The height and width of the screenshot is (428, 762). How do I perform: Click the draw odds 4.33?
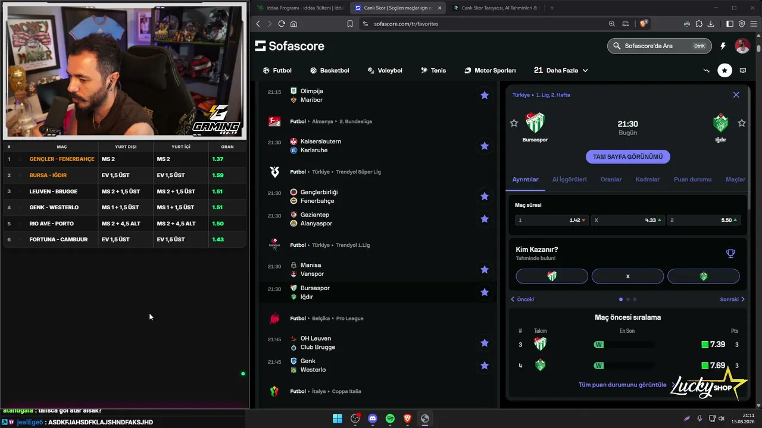coord(628,220)
